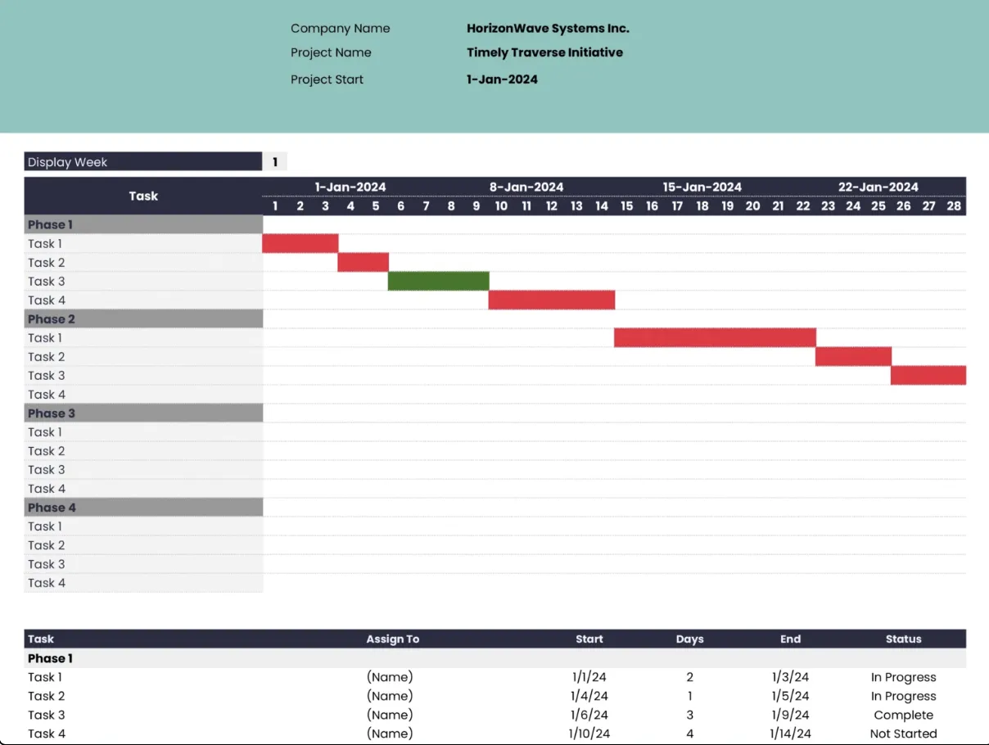Select the day 21 column header
989x745 pixels.
(x=778, y=205)
